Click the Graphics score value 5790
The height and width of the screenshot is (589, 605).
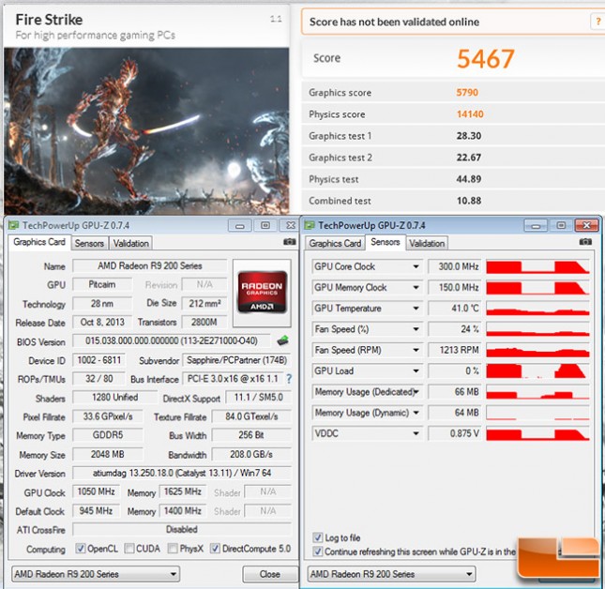point(467,93)
